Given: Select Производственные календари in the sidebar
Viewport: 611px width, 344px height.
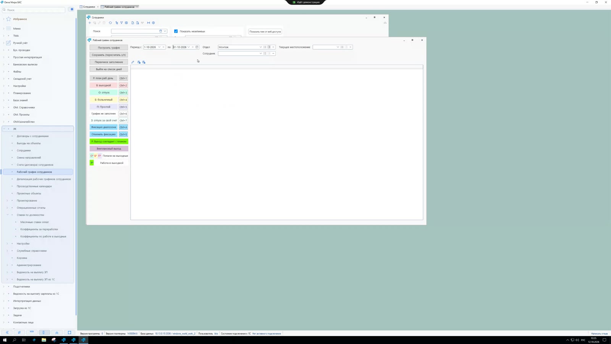Looking at the screenshot, I should click(x=34, y=186).
